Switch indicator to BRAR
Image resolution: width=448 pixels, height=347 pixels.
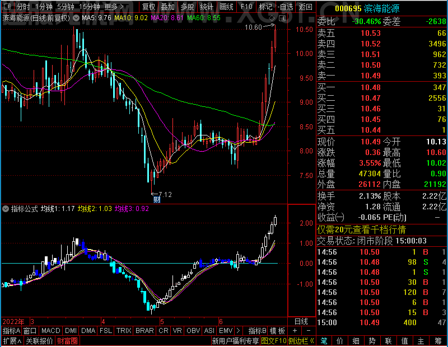[x=144, y=331]
